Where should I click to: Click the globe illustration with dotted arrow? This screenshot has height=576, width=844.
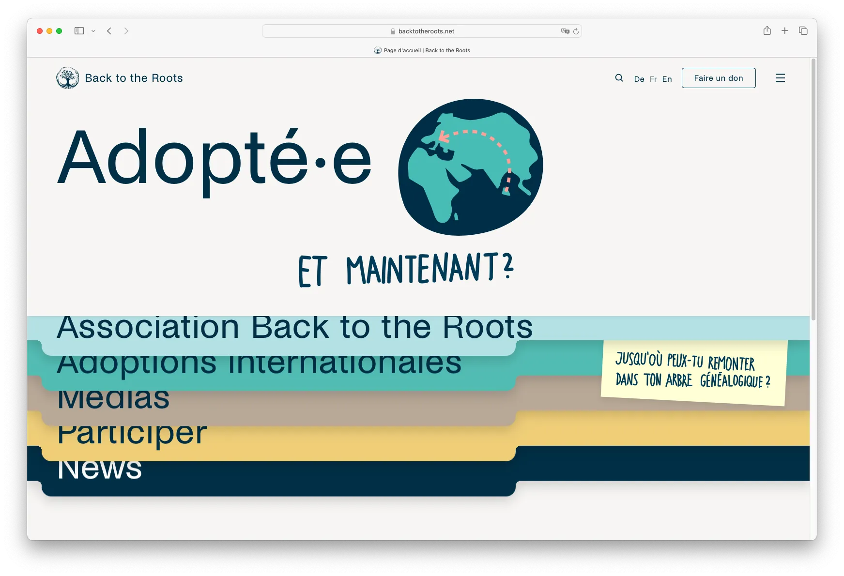tap(470, 167)
